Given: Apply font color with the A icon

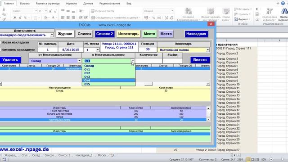Looking at the screenshot, I should [x=53, y=18].
